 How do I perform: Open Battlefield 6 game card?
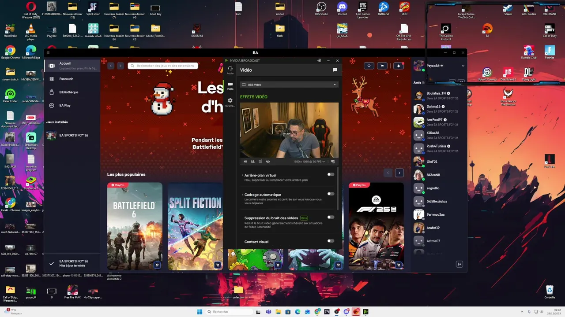pyautogui.click(x=135, y=226)
